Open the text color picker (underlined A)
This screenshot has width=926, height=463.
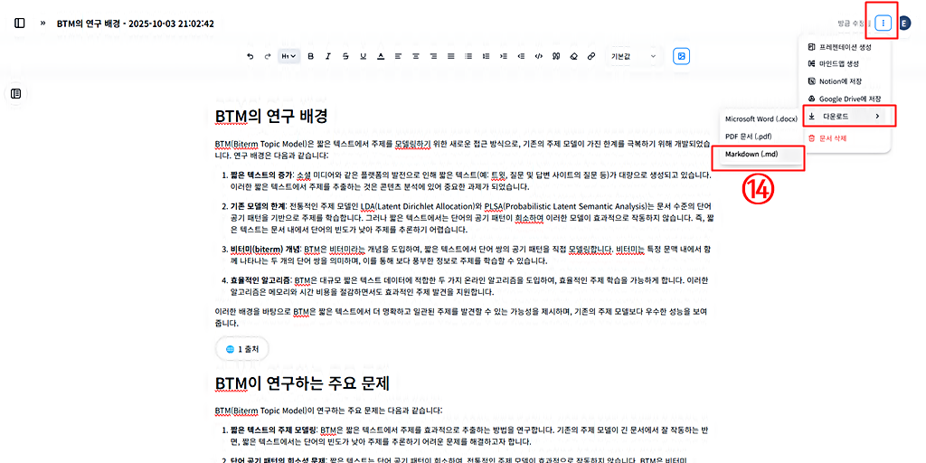tap(381, 56)
